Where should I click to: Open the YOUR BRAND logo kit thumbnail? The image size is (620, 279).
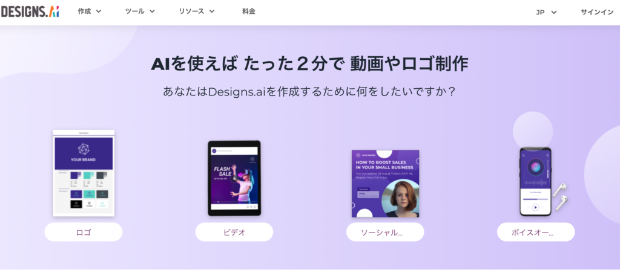[84, 173]
